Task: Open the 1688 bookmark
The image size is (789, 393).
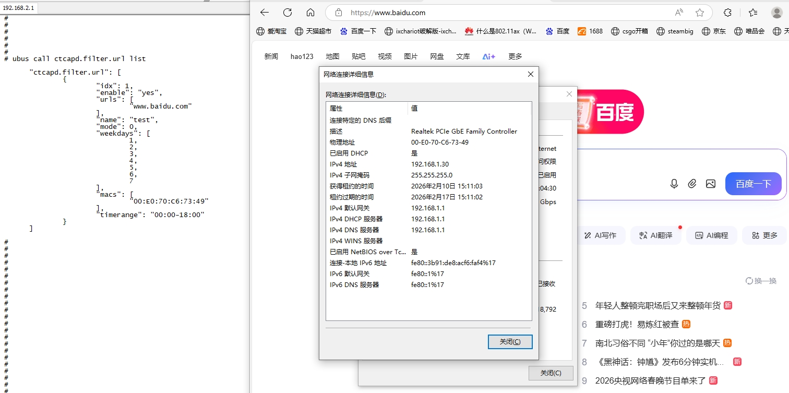Action: point(590,31)
